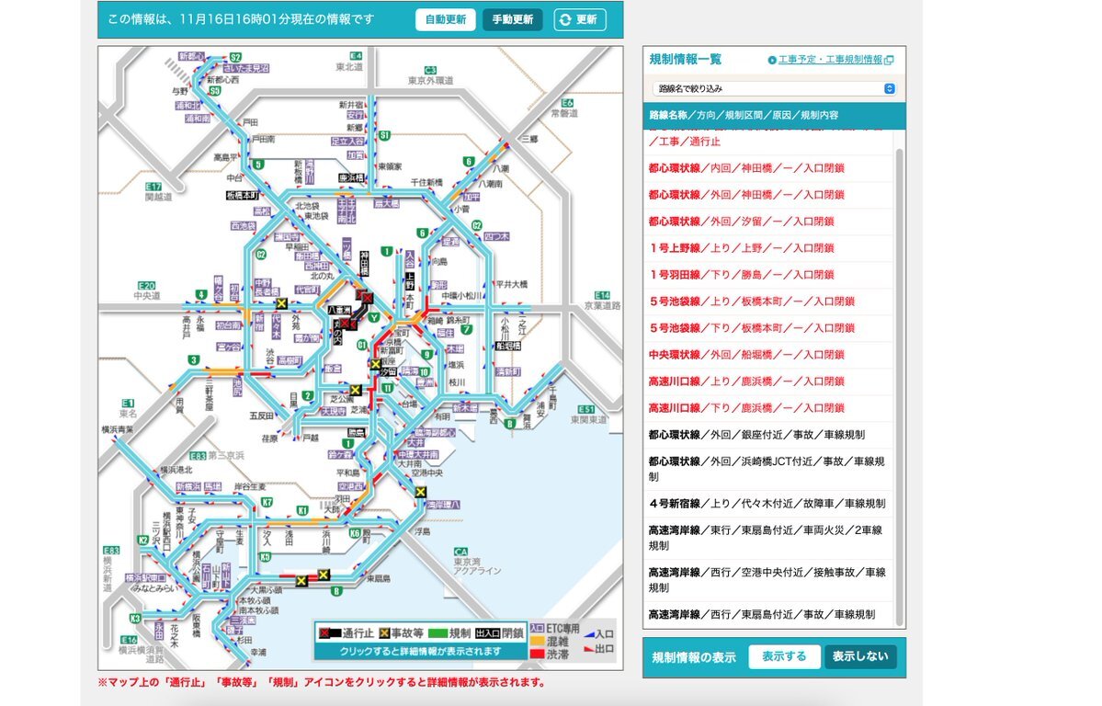
Task: Click the route 7 shield near 錦糸町
Action: click(x=466, y=329)
